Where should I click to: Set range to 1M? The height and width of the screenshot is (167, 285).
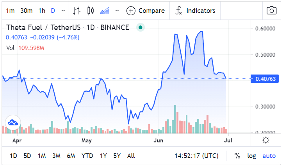click(42, 156)
